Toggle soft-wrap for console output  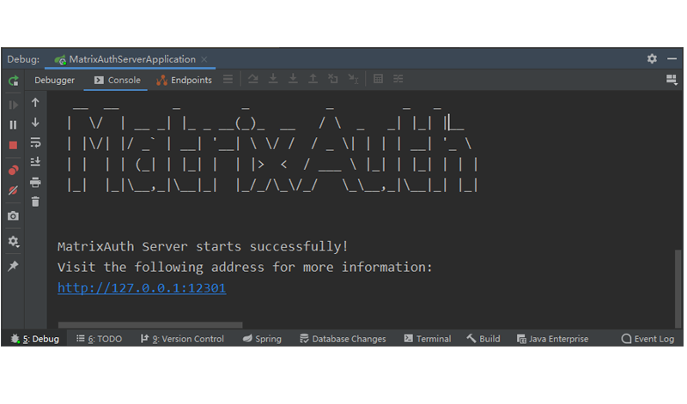pos(35,142)
